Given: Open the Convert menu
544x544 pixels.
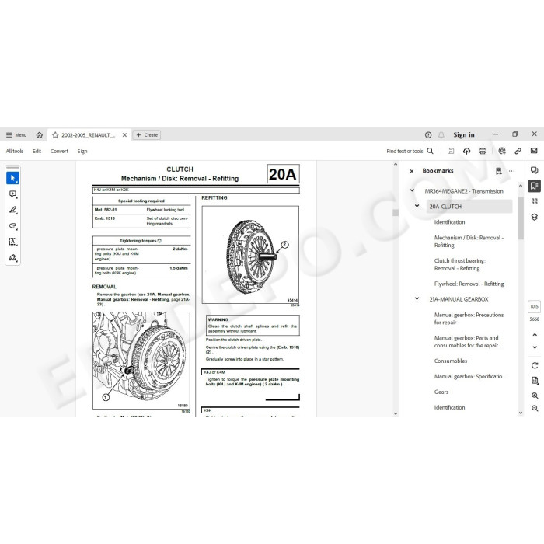Looking at the screenshot, I should click(x=59, y=151).
